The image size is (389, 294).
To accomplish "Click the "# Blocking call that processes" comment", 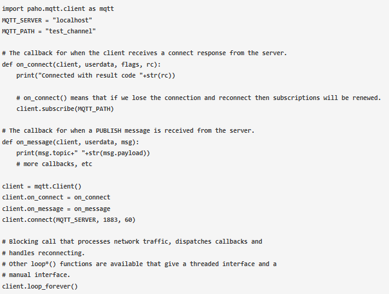I will (132, 241).
